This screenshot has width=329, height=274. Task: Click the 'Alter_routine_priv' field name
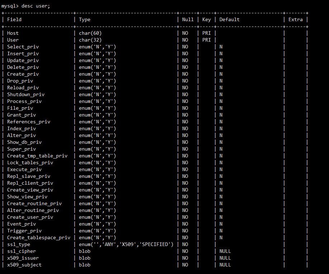(33, 211)
